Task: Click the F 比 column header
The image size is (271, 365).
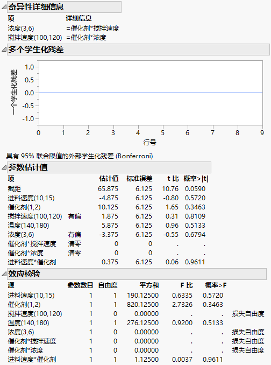Action: (187, 285)
